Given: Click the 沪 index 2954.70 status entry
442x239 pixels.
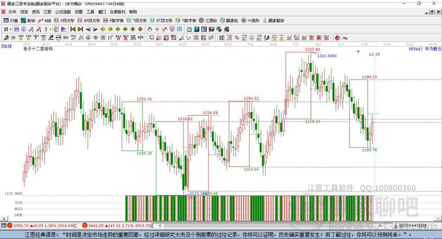Looking at the screenshot, I should (x=42, y=226).
